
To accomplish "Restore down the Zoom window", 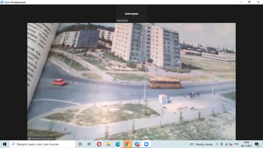I will click(x=249, y=2).
